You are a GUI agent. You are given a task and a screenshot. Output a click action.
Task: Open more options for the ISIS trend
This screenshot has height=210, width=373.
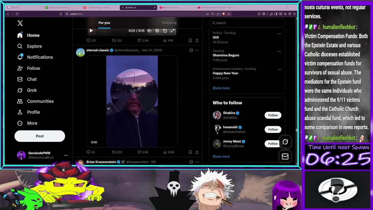coord(279,34)
